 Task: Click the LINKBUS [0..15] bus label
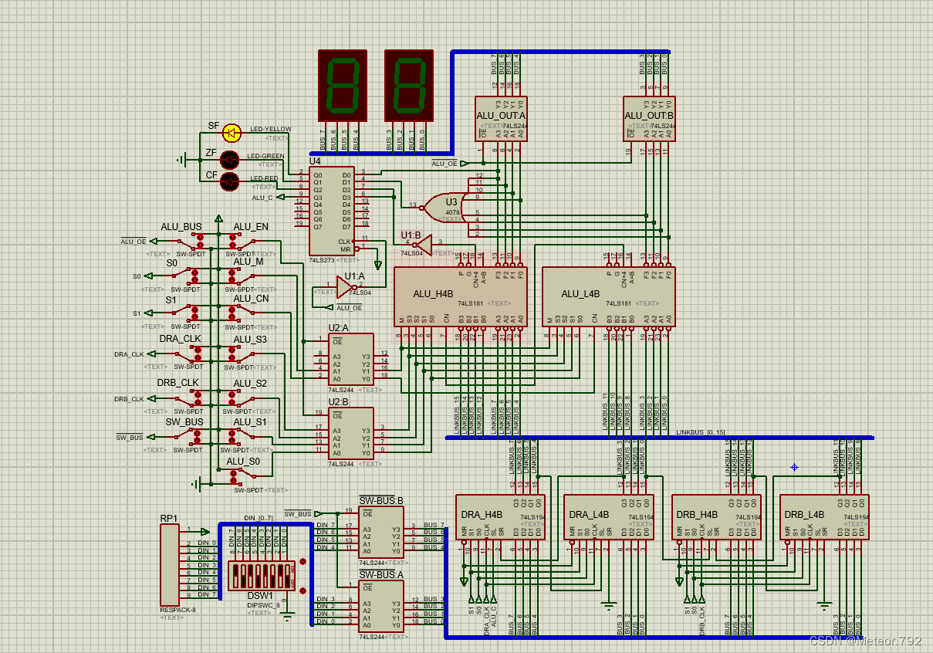[700, 432]
